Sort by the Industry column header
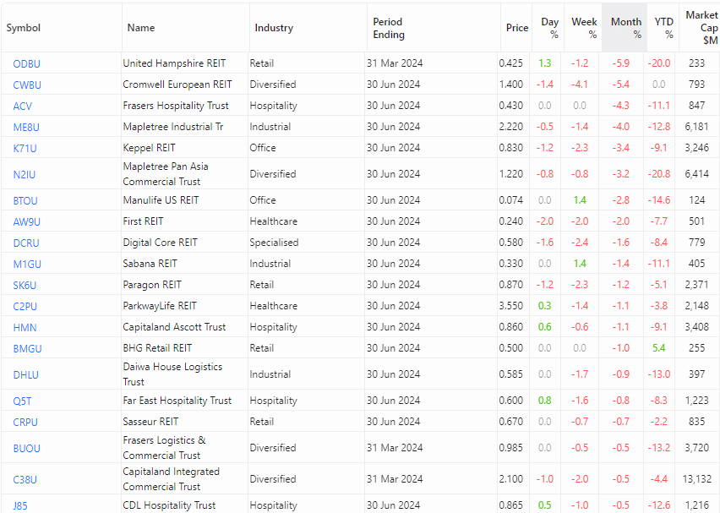The image size is (720, 513). pyautogui.click(x=274, y=28)
